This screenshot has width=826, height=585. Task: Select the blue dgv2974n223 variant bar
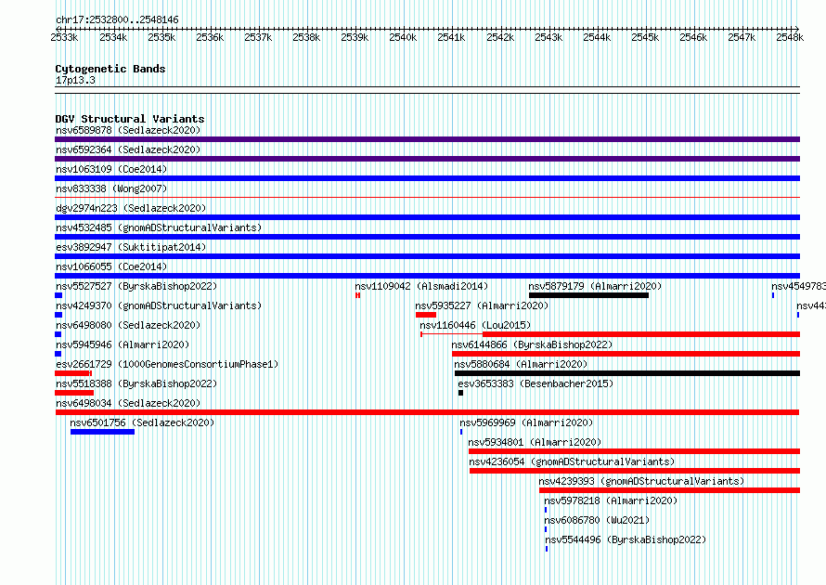click(427, 217)
